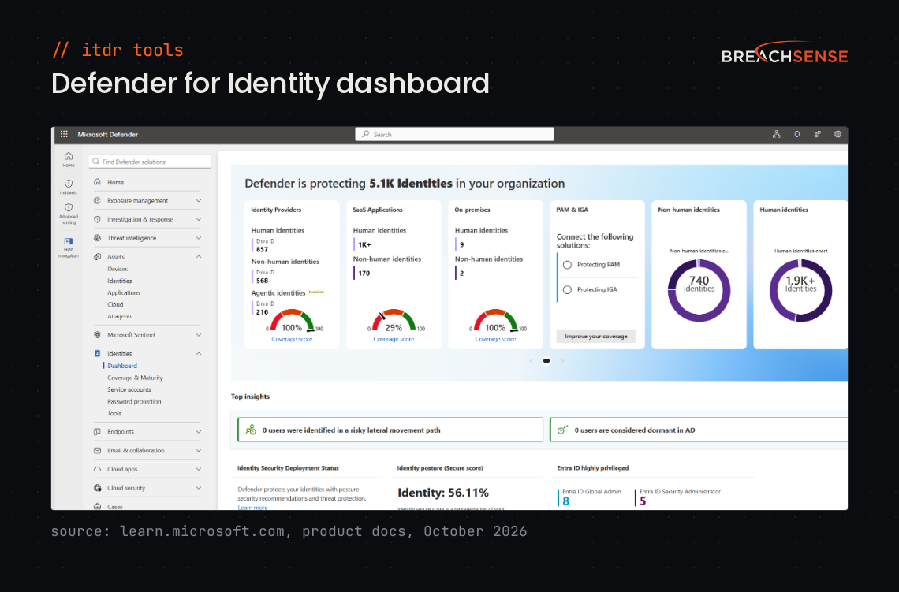
Task: Expand Investigation & response chevron
Action: click(199, 219)
